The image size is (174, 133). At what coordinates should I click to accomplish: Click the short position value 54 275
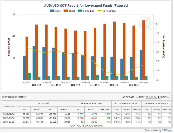pos(40,114)
